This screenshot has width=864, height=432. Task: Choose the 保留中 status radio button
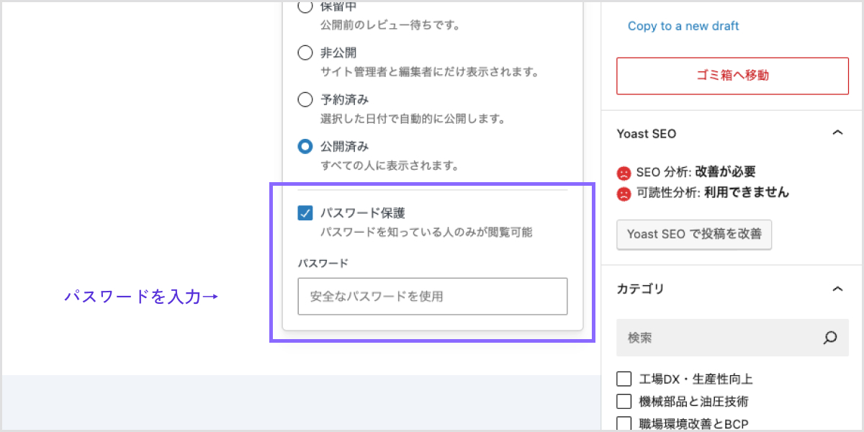(x=305, y=7)
